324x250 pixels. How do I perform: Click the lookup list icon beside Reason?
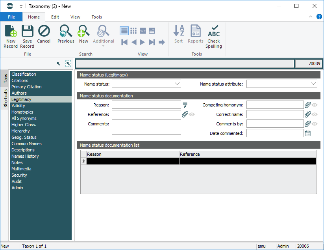pyautogui.click(x=185, y=105)
